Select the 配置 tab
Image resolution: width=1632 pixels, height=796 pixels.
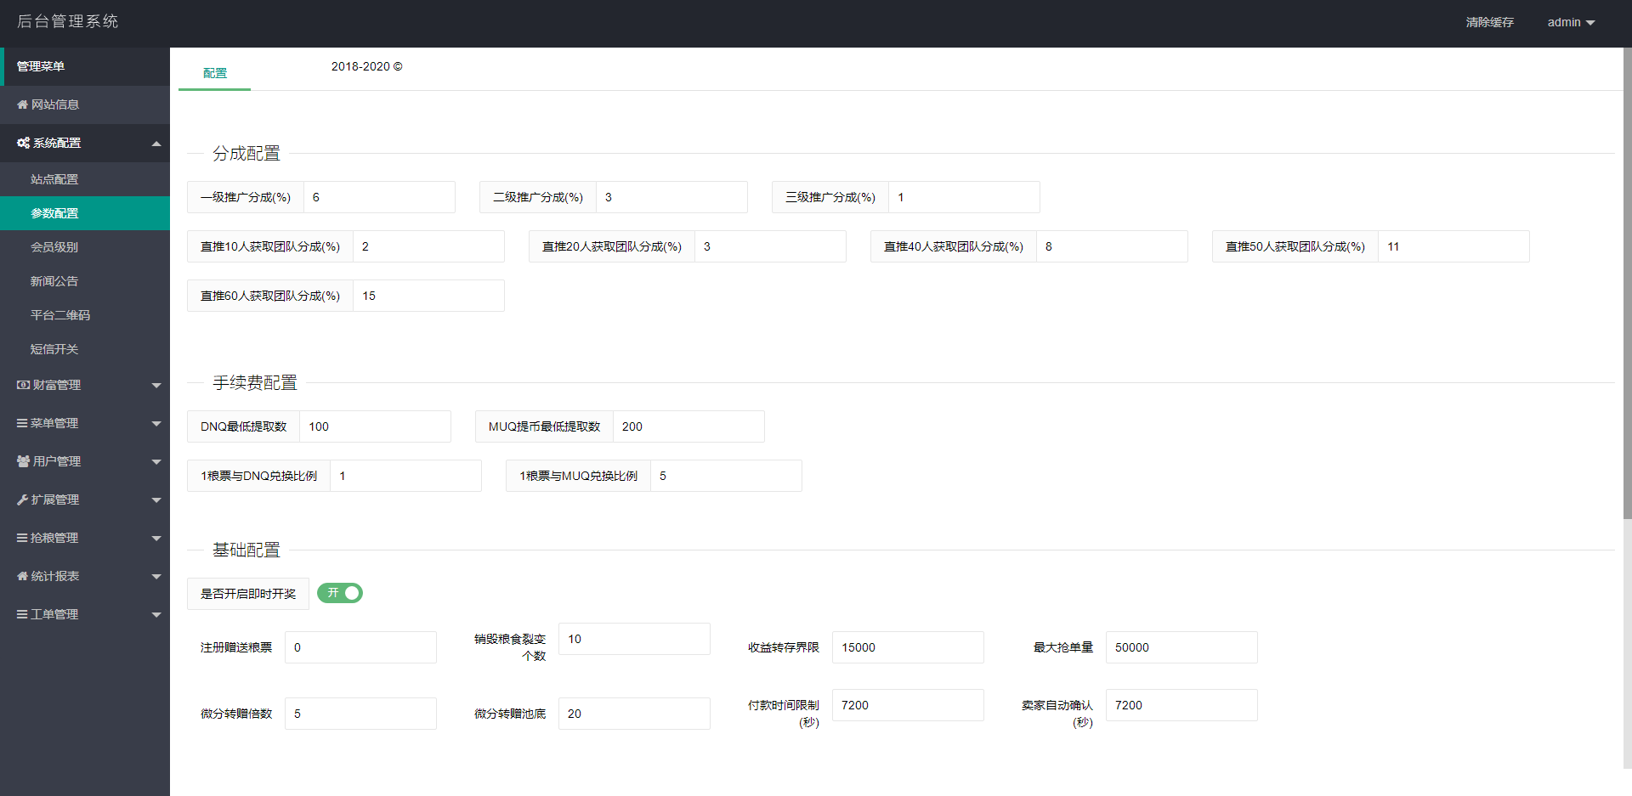pos(215,73)
